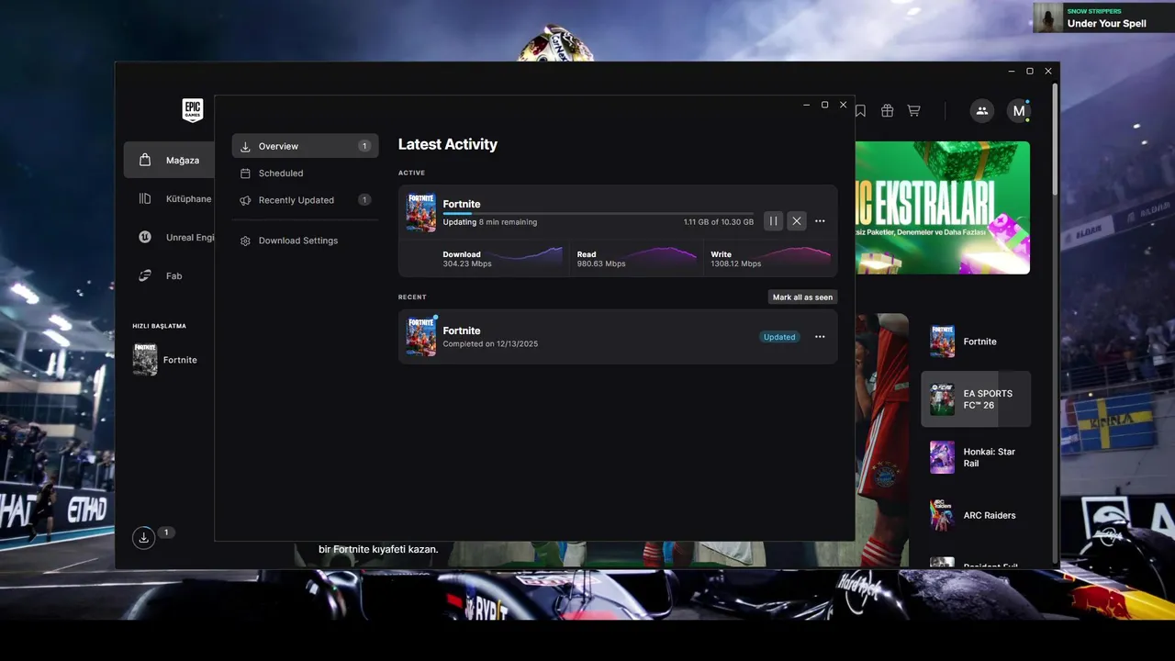Click the '8 min remaining' status text
The height and width of the screenshot is (661, 1175).
[508, 222]
